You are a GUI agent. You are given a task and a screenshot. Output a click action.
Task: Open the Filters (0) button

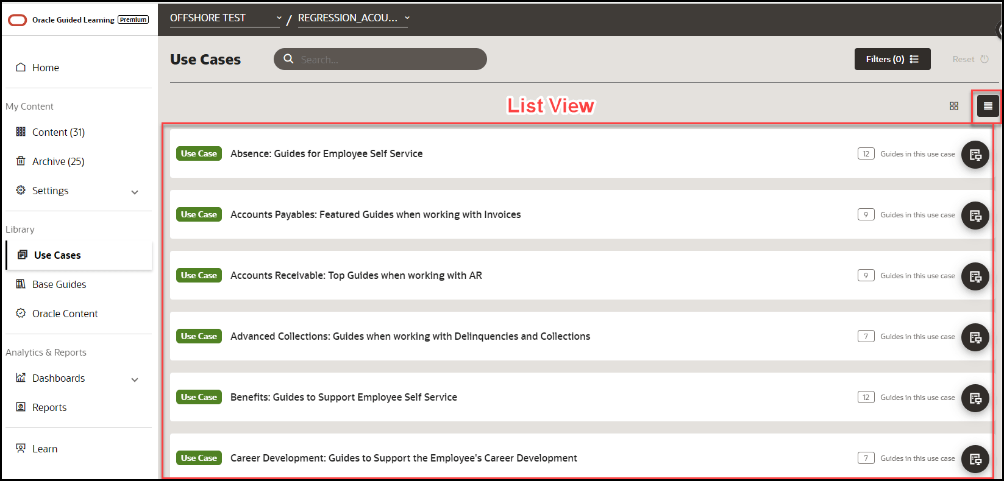click(892, 59)
